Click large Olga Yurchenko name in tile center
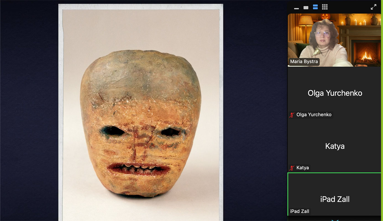 click(x=335, y=93)
